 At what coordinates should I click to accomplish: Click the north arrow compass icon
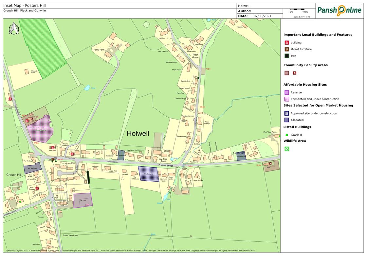tap(14, 28)
